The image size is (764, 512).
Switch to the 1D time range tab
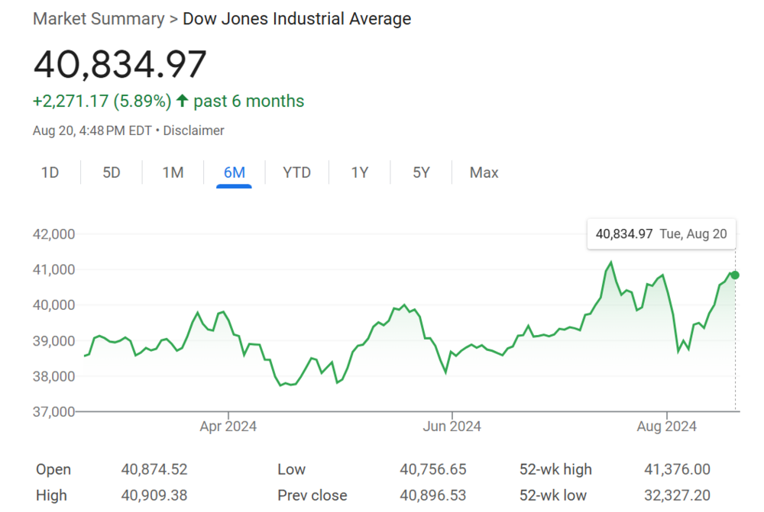tap(50, 172)
